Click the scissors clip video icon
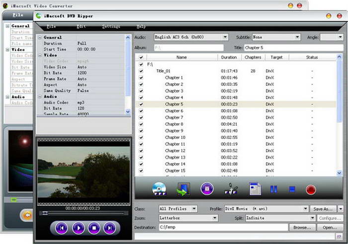348x244 pixels. [x=231, y=189]
